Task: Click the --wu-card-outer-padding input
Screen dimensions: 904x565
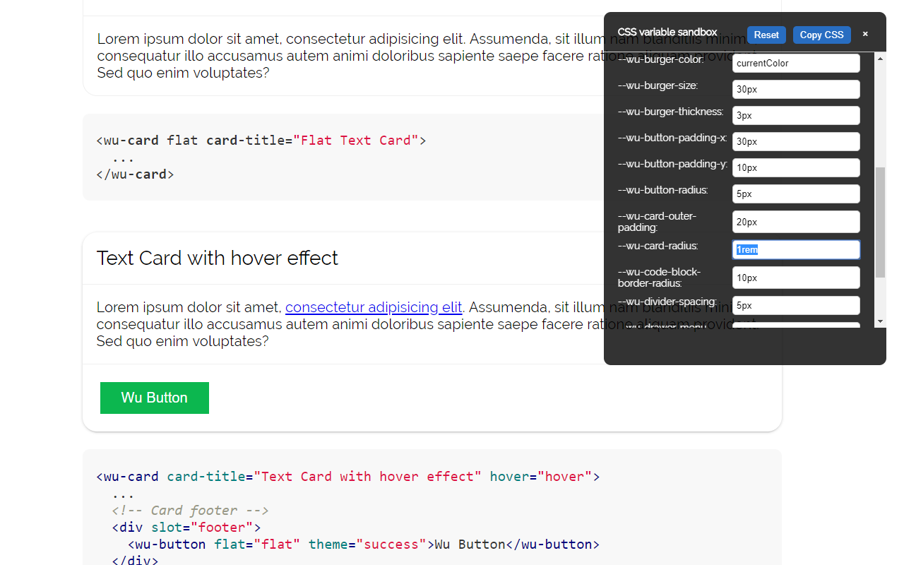Action: pos(796,222)
